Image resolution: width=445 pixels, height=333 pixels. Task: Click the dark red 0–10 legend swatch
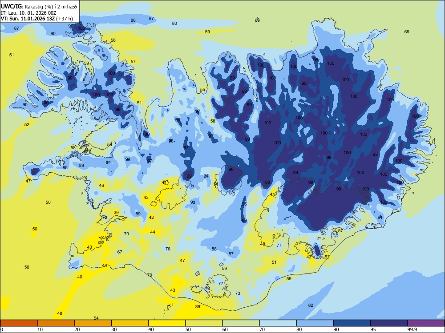(19, 323)
